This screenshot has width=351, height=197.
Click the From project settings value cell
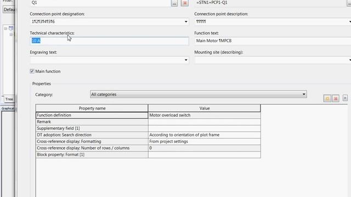205,141
